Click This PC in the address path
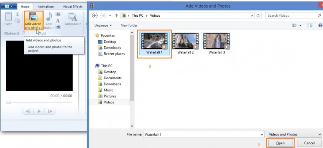Screen dimensions: 323x148 coord(138,16)
